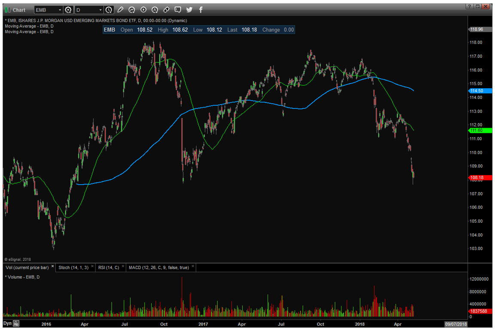Screen dimensions: 496x332
Task: Click the fx formula icon beside Dyn
Action: coord(16,323)
